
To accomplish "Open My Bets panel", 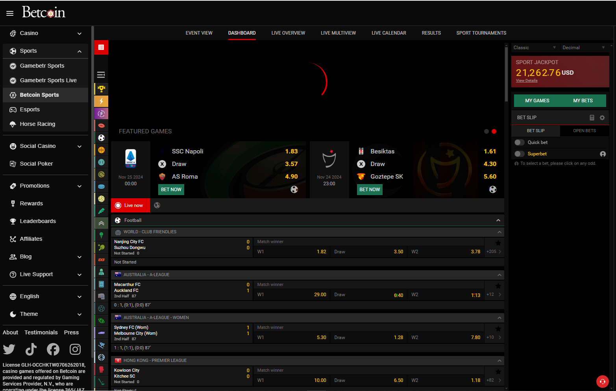I will click(583, 101).
